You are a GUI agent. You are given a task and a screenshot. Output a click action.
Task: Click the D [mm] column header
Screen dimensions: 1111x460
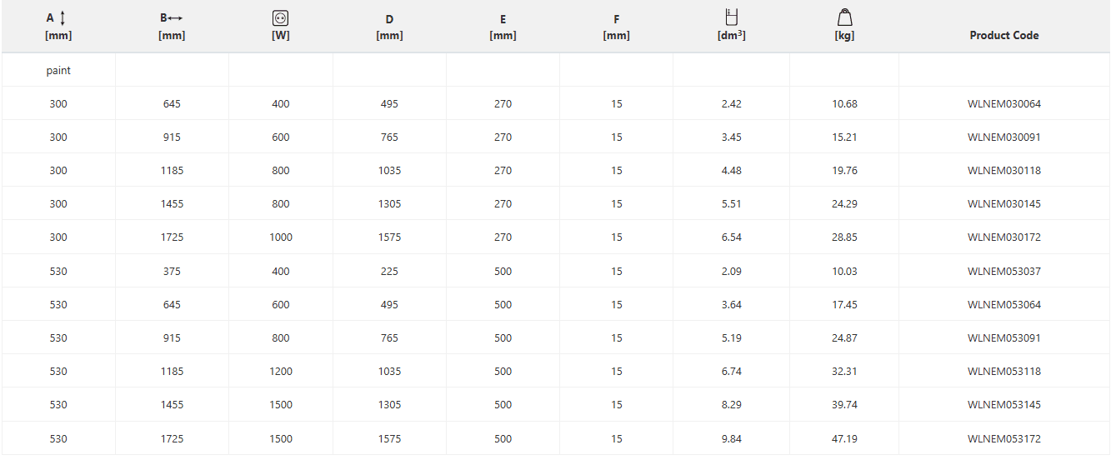(x=389, y=27)
